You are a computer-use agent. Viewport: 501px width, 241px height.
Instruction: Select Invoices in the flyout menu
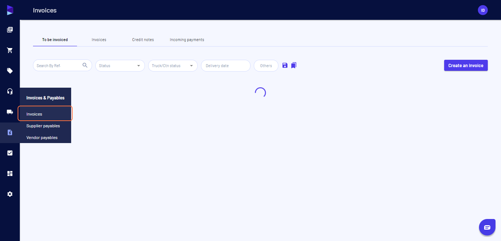(45, 114)
